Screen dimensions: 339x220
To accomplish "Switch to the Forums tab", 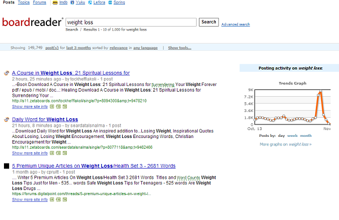I will (40, 2).
